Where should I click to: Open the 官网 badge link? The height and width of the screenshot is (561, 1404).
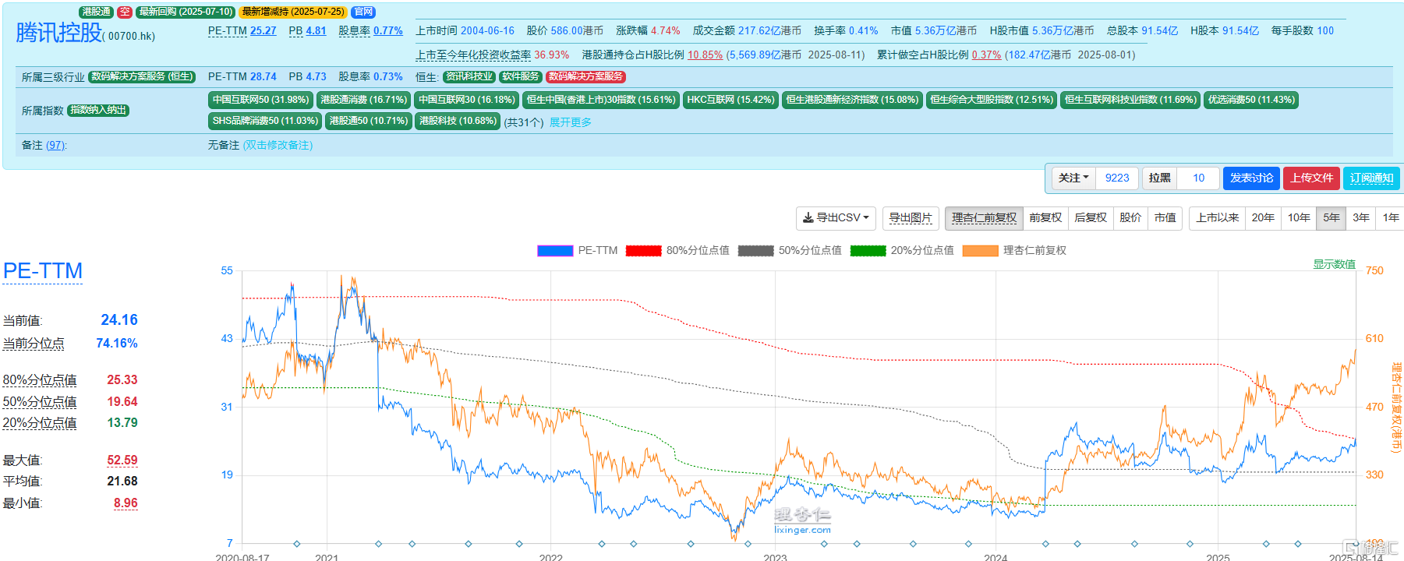tap(363, 12)
